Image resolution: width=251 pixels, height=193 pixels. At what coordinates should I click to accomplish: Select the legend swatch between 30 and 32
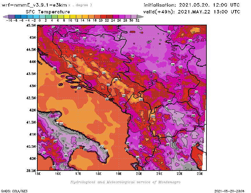tap(134, 17)
